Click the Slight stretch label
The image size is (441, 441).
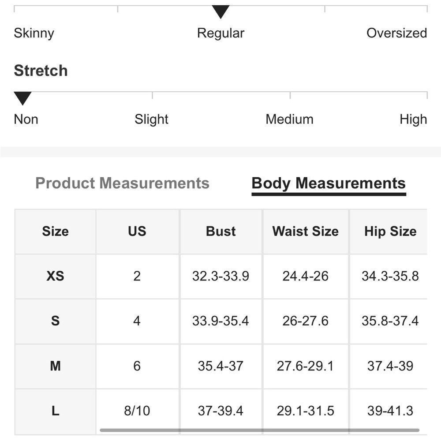[x=151, y=119]
